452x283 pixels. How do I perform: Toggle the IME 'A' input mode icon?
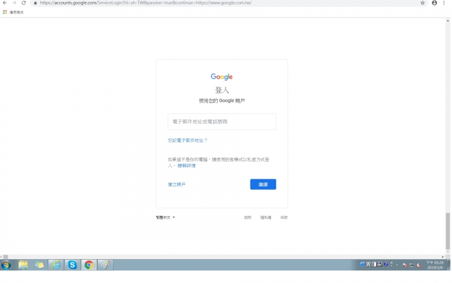(369, 264)
